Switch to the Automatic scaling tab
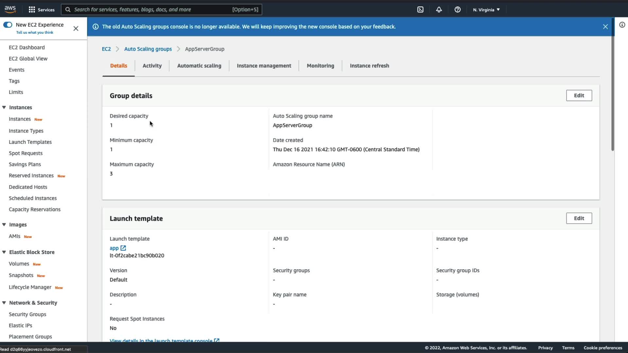The image size is (628, 353). click(199, 66)
